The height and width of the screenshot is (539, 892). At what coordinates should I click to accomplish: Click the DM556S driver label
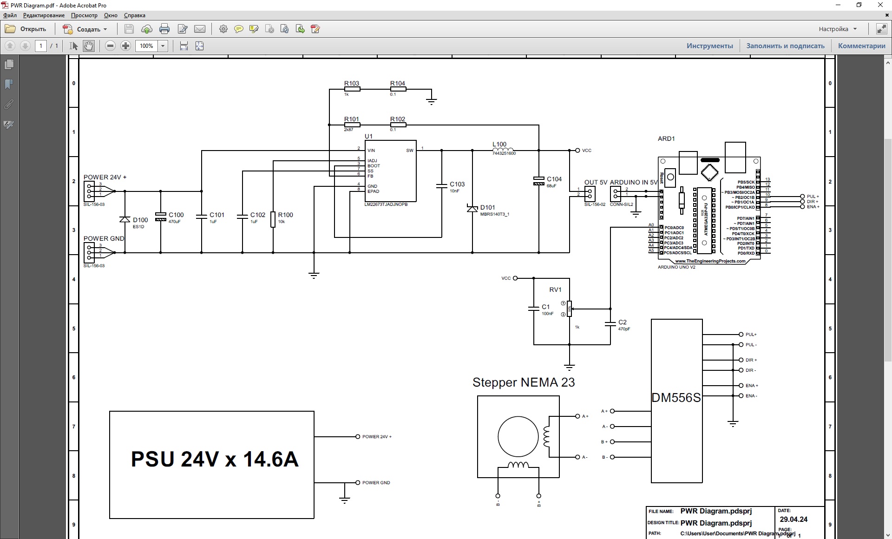pyautogui.click(x=676, y=398)
